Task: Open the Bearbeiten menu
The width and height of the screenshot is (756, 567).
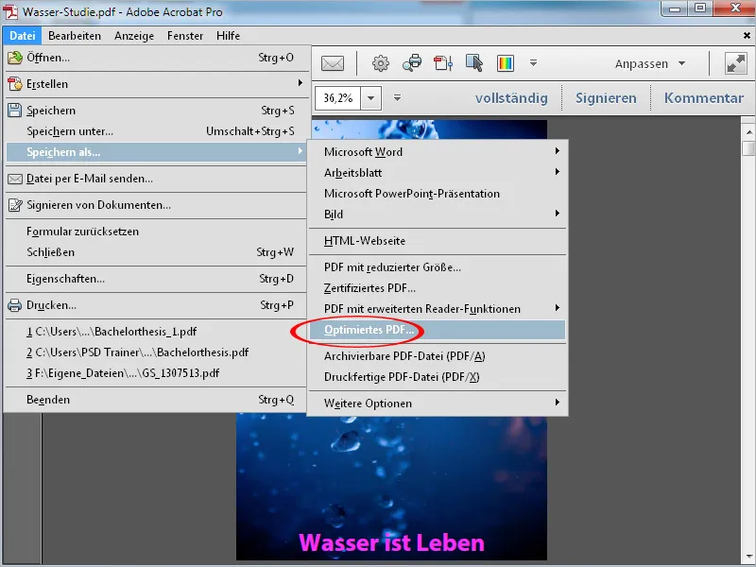Action: tap(75, 36)
